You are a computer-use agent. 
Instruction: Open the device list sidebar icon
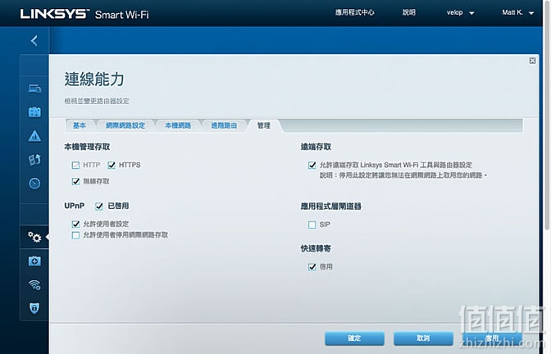tap(34, 88)
